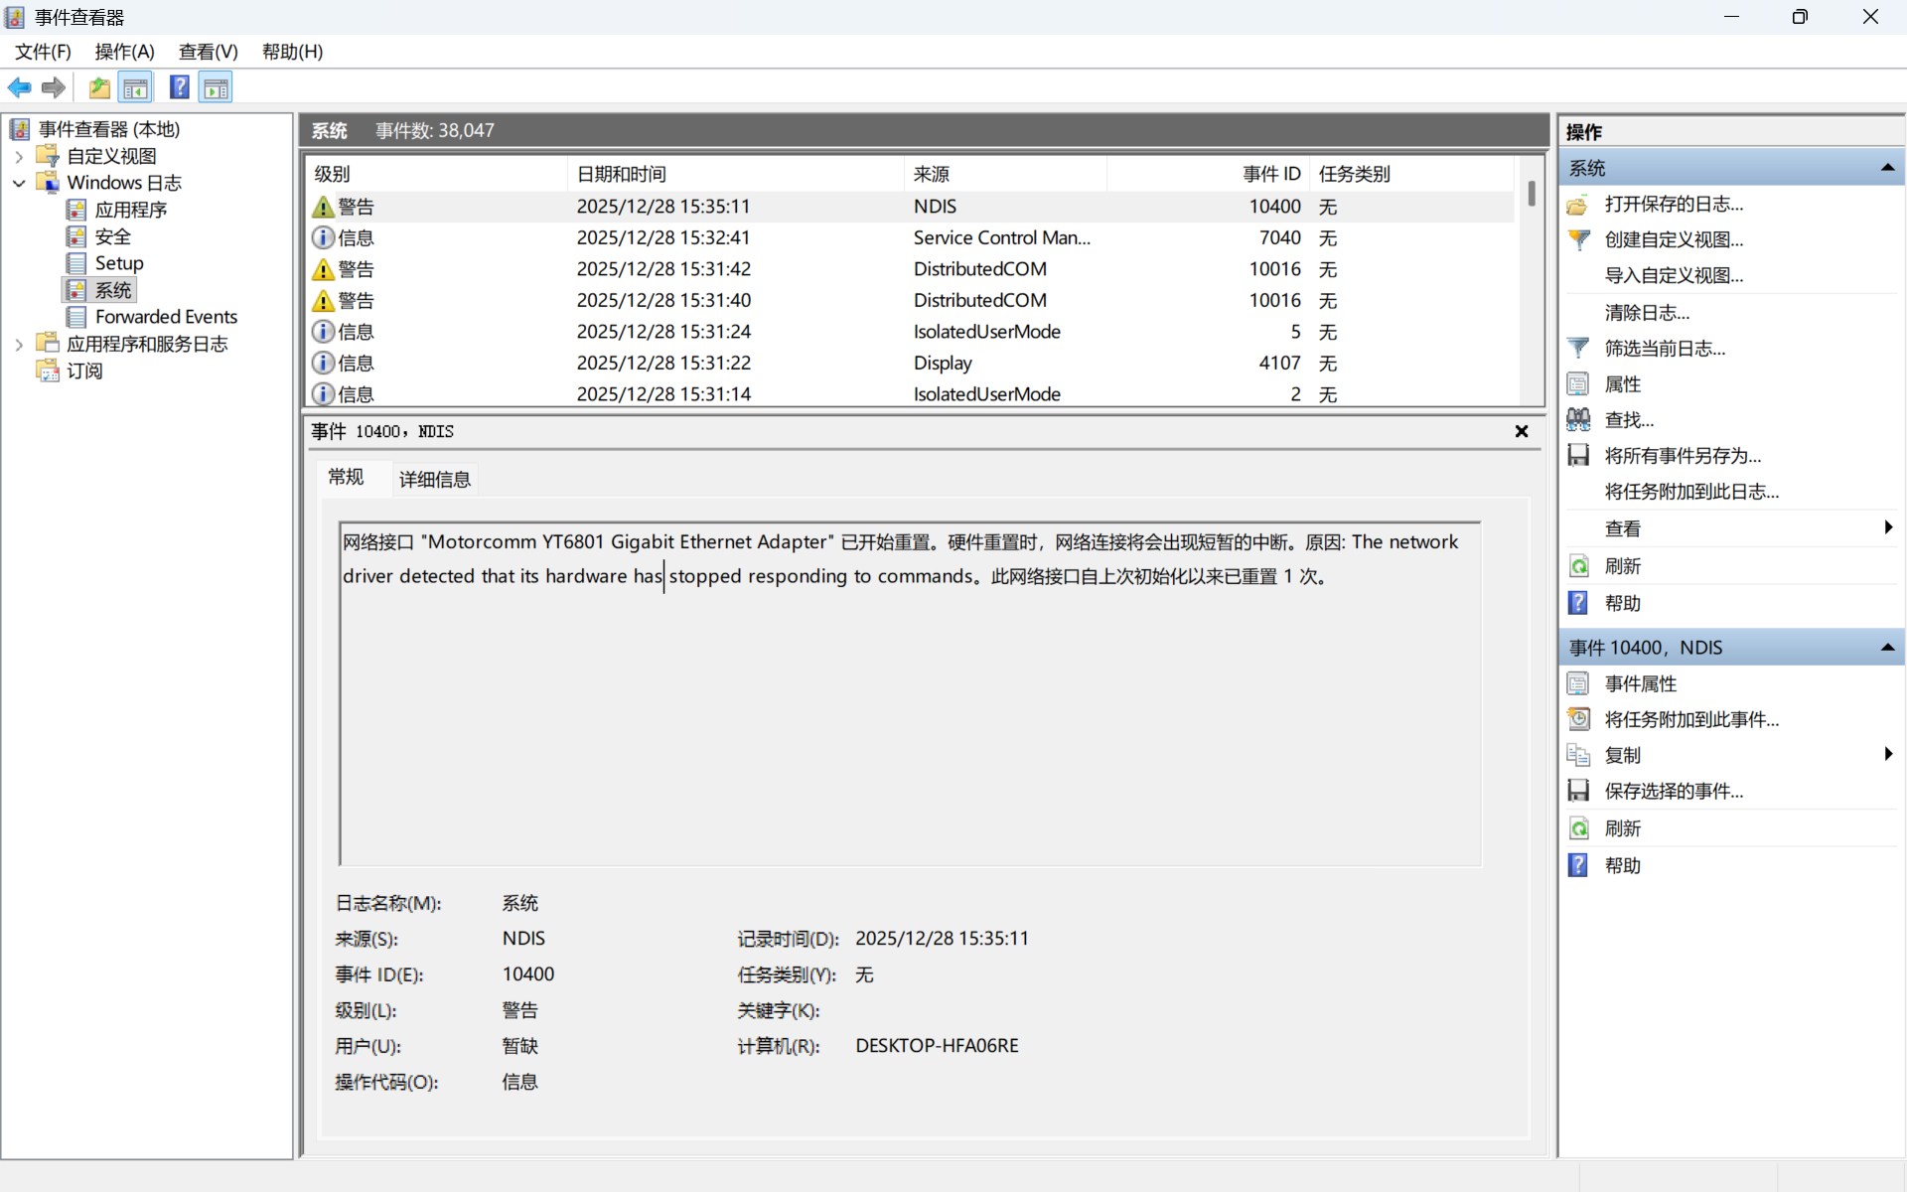Click inside the event description text box
This screenshot has width=1907, height=1192.
pos(909,693)
